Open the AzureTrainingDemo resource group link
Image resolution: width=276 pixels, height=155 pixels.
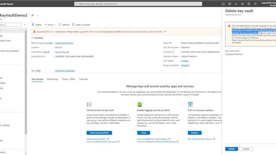pos(64,43)
